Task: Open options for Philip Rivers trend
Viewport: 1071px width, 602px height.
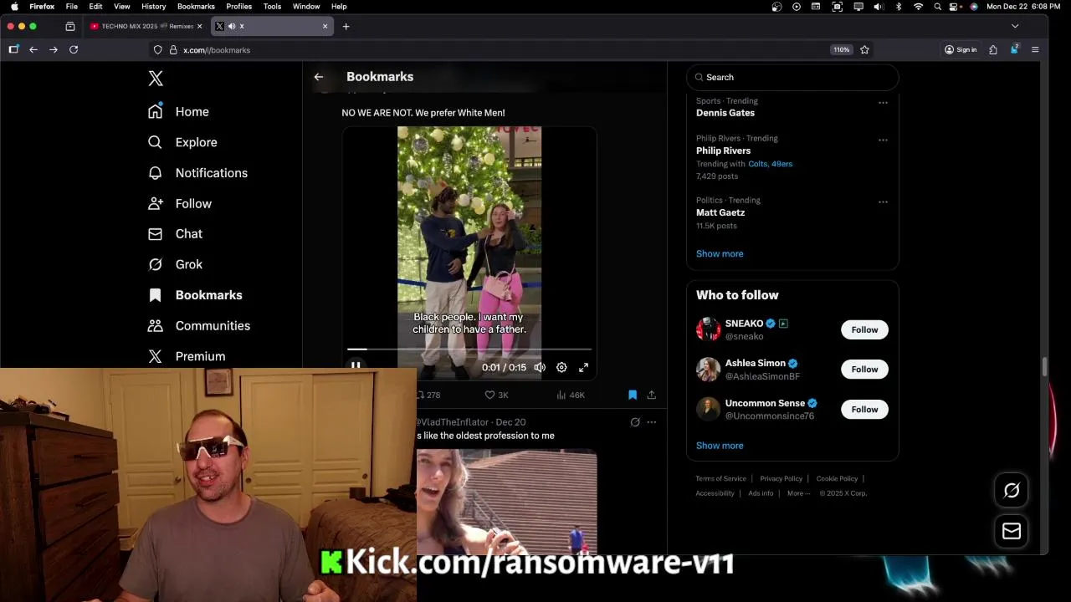Action: coord(883,140)
